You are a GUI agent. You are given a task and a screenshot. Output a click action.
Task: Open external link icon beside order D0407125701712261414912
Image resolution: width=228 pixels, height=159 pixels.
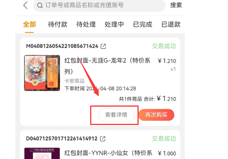[x=103, y=139]
